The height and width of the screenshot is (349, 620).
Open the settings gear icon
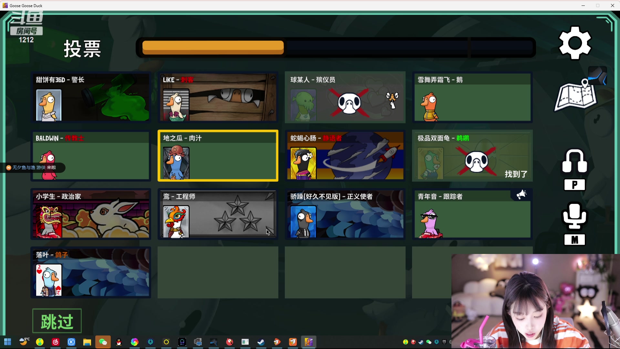tap(575, 43)
